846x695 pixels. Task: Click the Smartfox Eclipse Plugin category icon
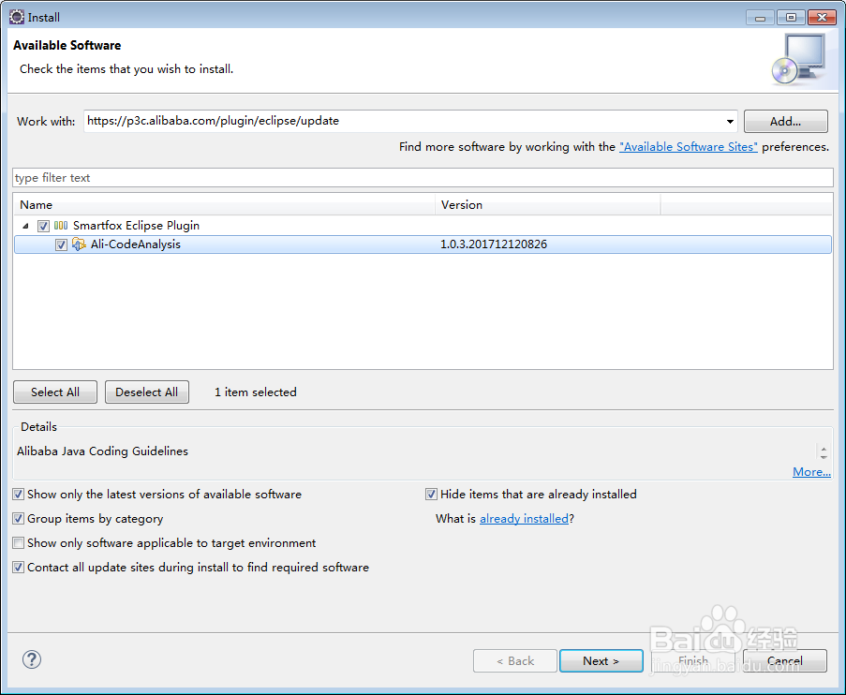pyautogui.click(x=61, y=225)
